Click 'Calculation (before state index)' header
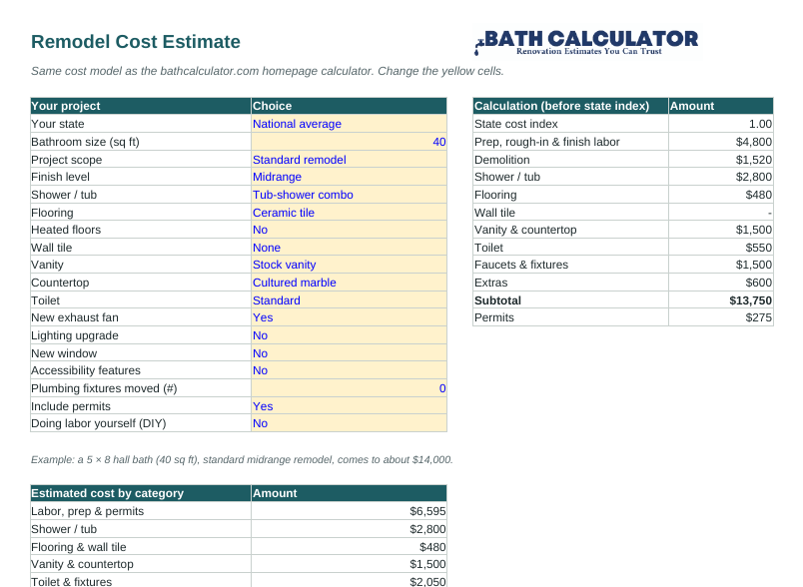Screen dimensions: 803x587 tap(570, 106)
